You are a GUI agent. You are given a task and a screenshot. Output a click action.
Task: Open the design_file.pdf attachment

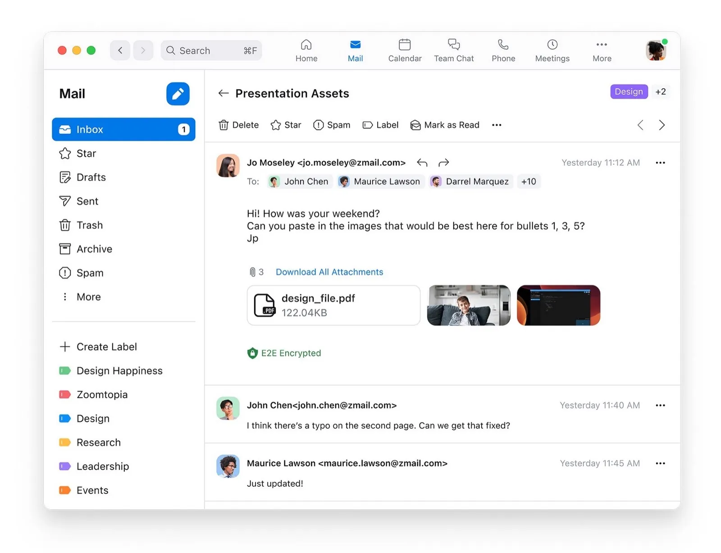click(x=333, y=305)
